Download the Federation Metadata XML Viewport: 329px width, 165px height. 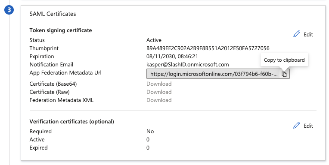pos(159,100)
